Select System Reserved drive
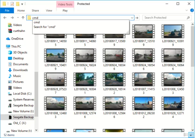This screenshot has height=138, width=195. coord(24,99)
